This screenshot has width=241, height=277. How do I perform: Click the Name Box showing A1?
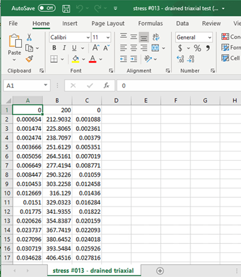pos(27,86)
